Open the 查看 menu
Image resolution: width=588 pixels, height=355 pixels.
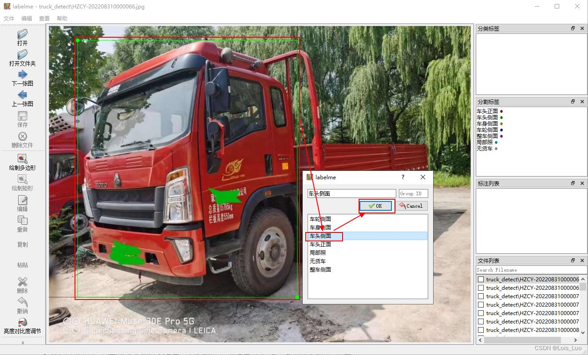(x=44, y=18)
